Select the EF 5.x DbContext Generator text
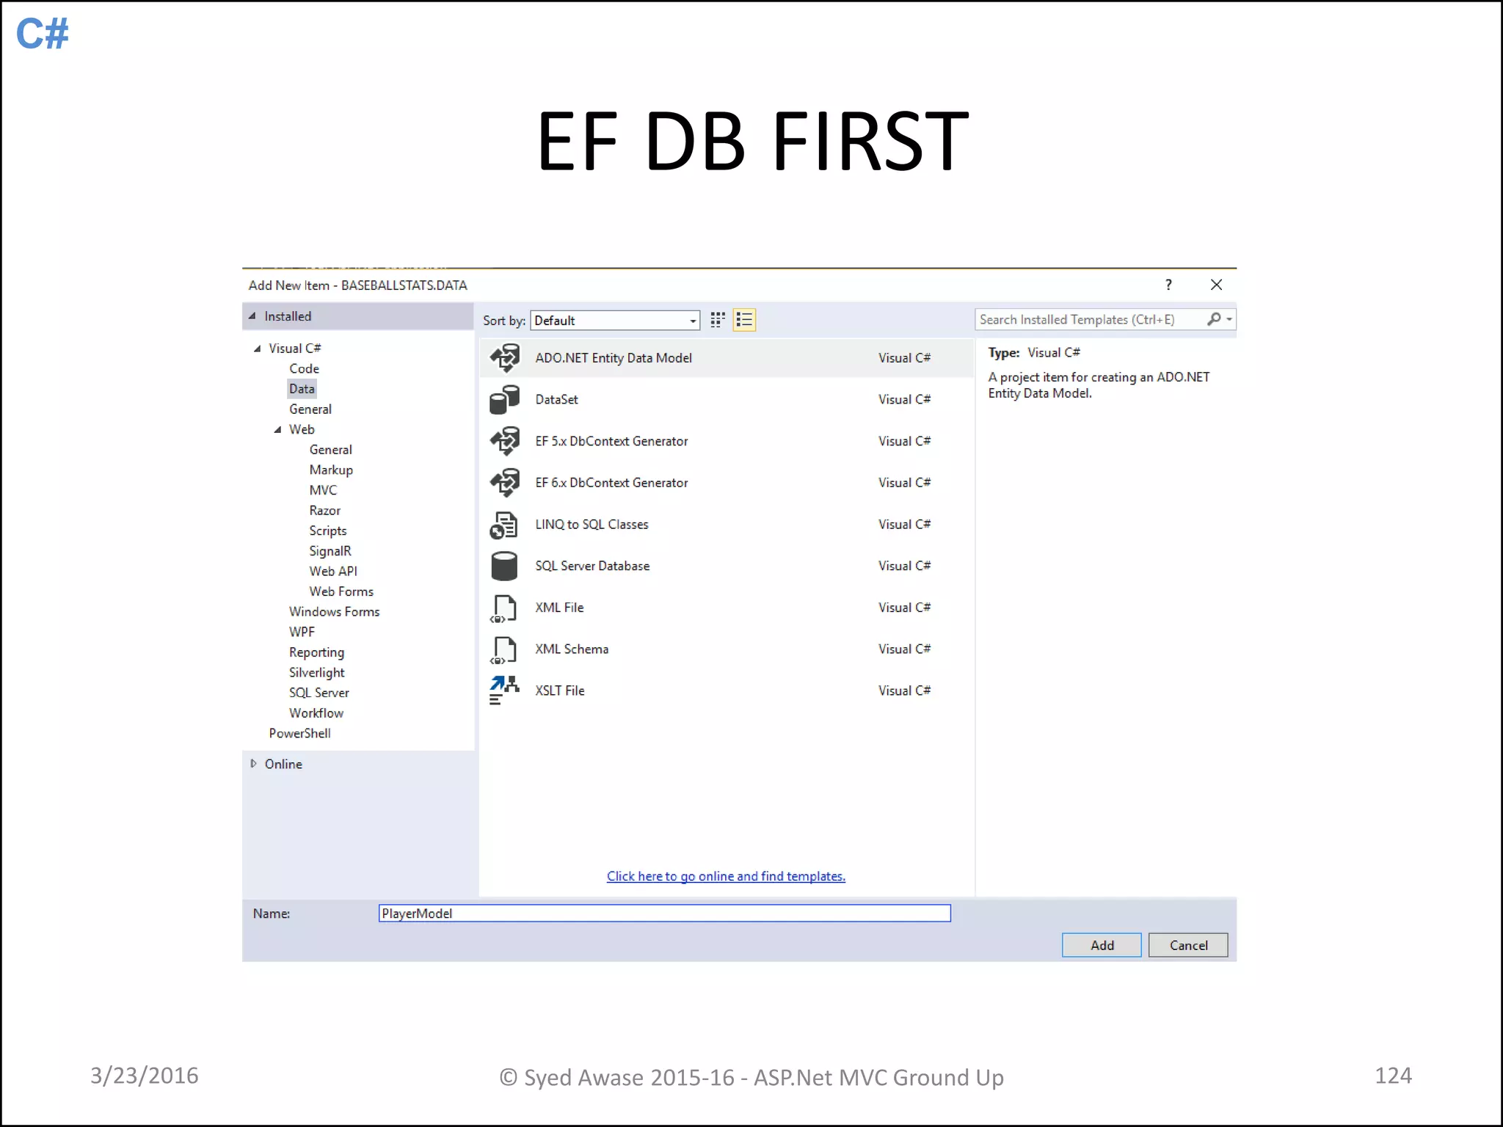The width and height of the screenshot is (1503, 1127). coord(611,441)
